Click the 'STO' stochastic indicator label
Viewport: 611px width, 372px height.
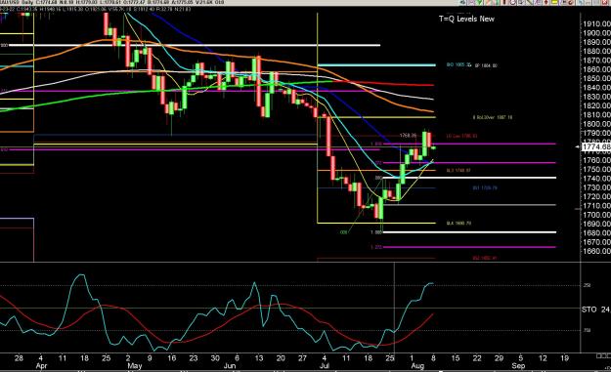pos(589,310)
